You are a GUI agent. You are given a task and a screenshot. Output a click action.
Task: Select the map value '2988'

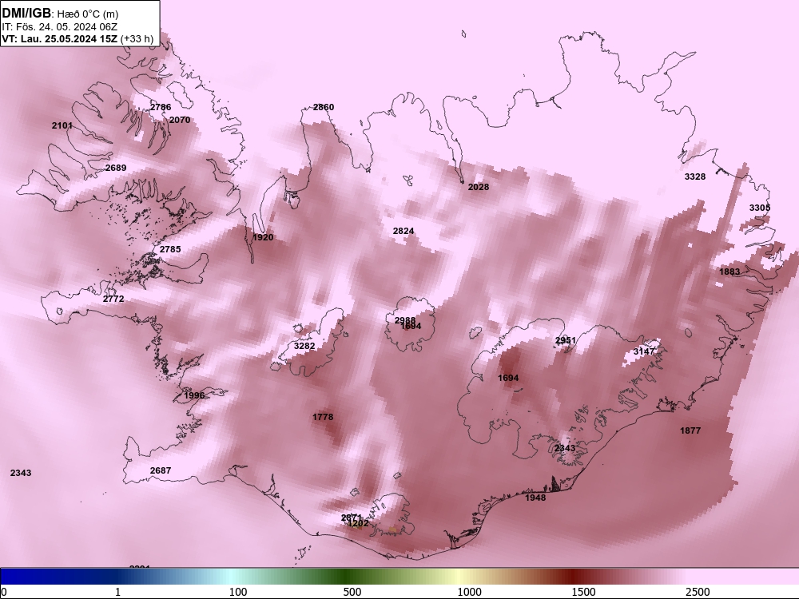(405, 320)
